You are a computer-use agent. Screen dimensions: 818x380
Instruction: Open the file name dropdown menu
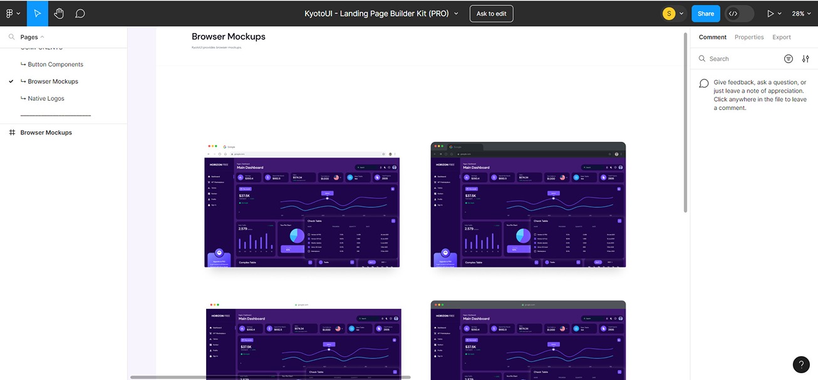tap(456, 12)
